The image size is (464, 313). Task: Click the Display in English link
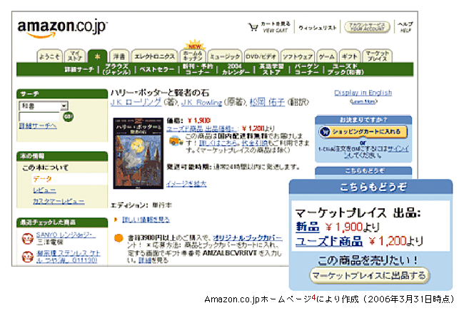[x=363, y=93]
